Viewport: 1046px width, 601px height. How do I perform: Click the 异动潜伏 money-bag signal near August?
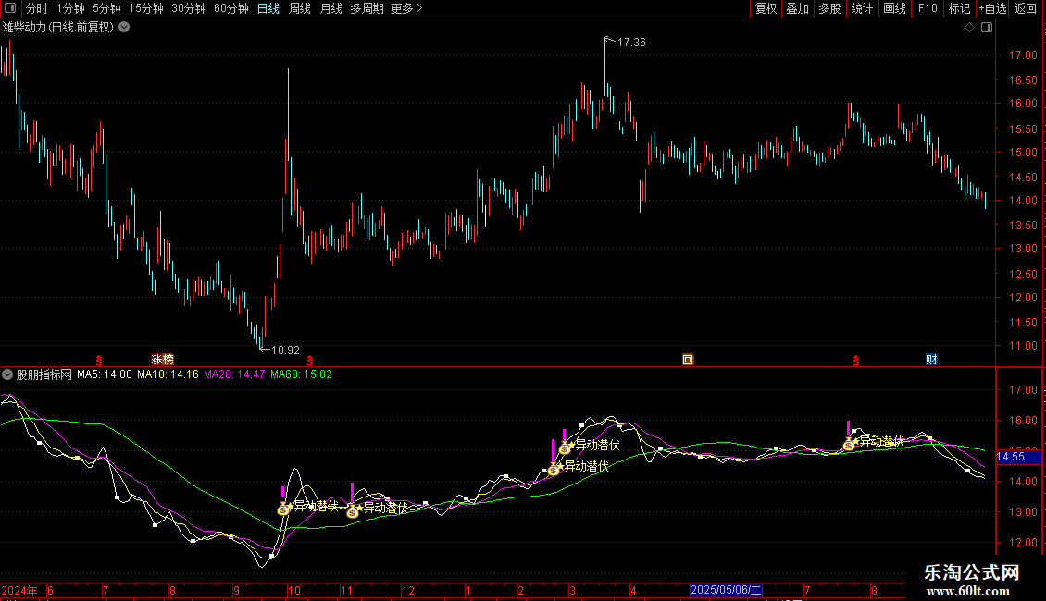tap(849, 443)
